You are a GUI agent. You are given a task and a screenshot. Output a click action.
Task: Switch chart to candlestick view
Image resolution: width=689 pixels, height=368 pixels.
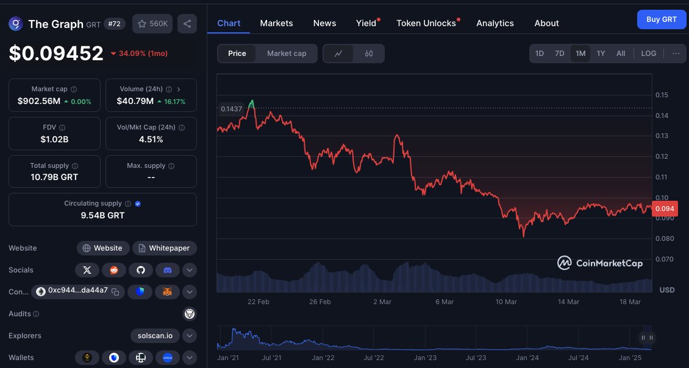tap(369, 54)
